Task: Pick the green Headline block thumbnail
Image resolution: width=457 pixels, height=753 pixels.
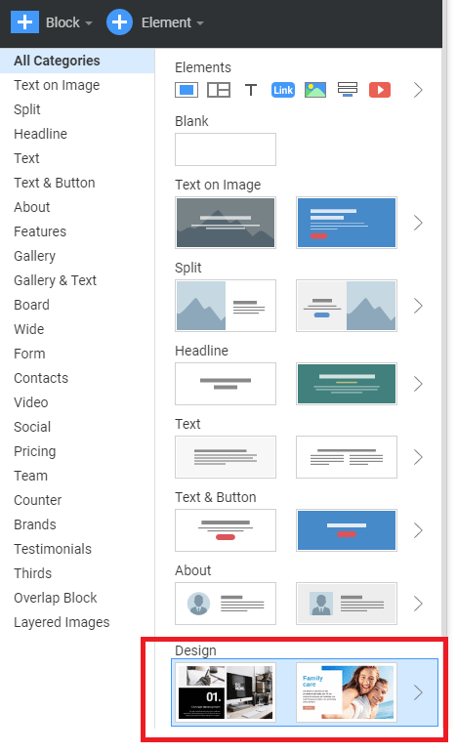Action: (347, 384)
